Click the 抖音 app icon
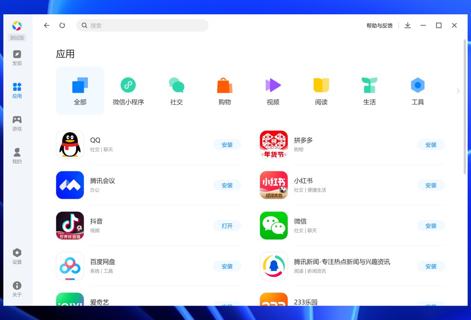The image size is (471, 320). (70, 226)
